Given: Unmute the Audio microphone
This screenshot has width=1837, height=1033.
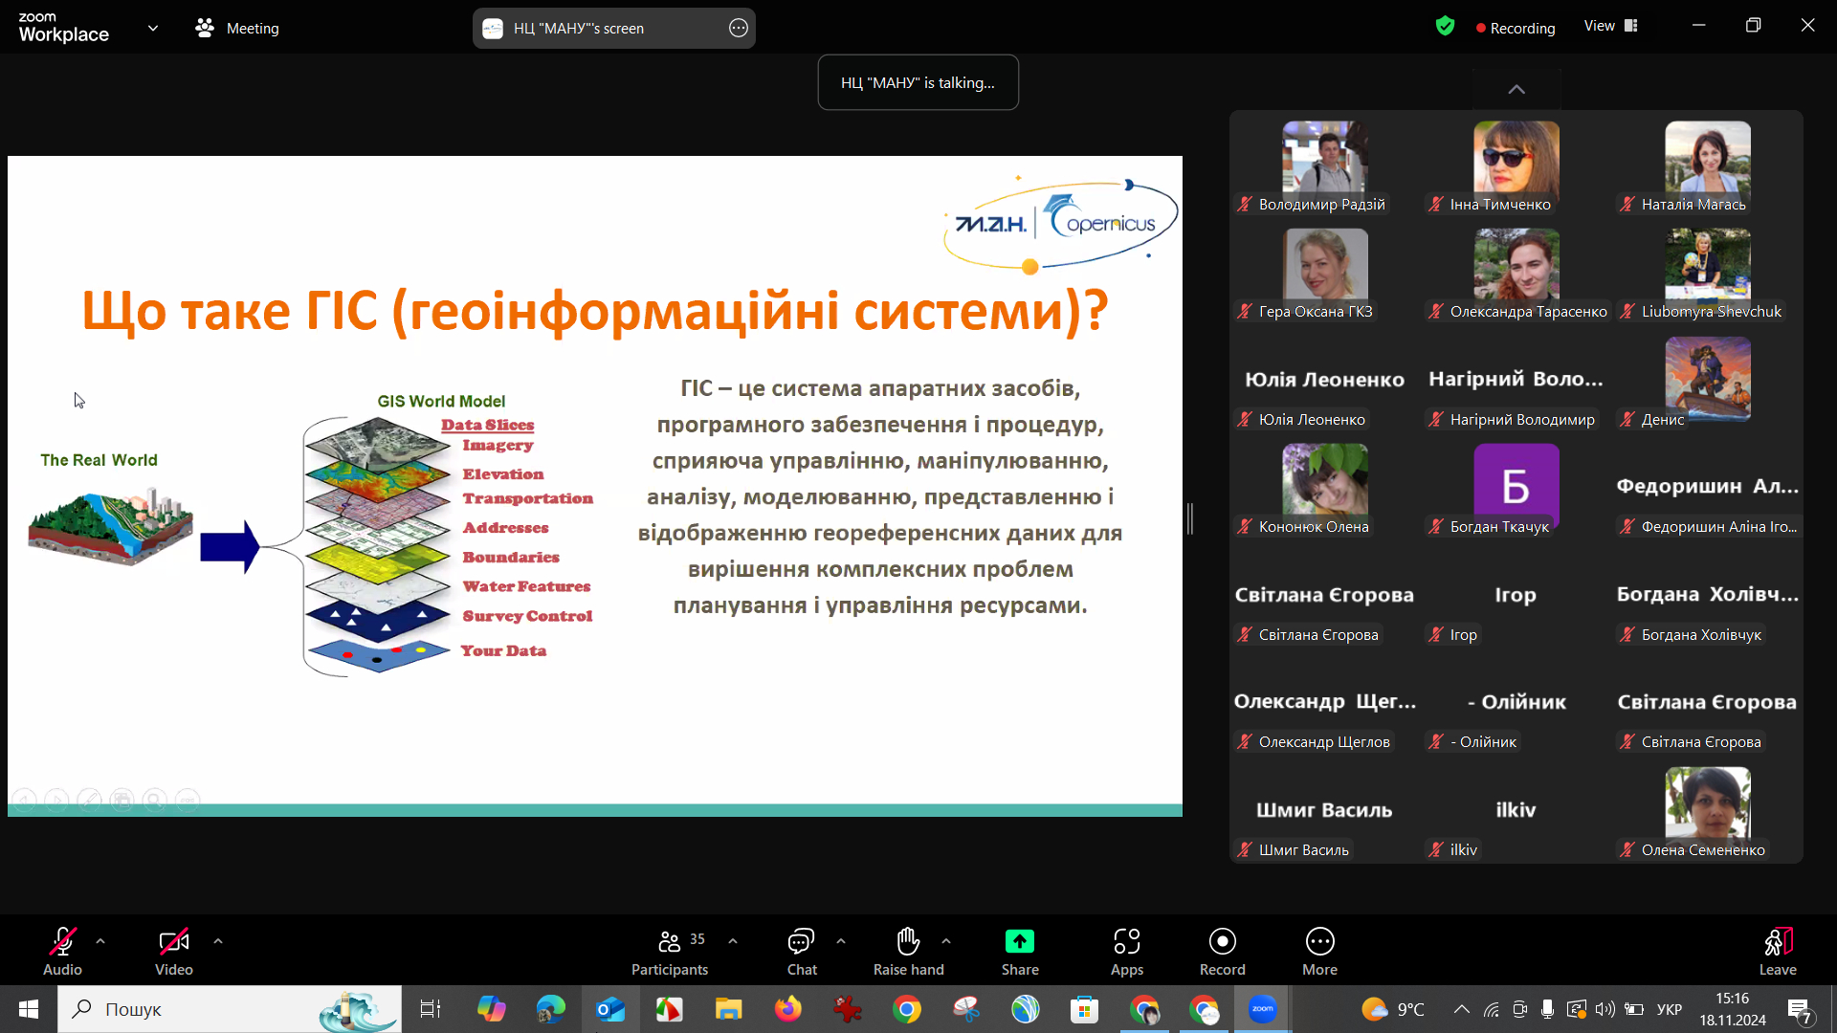Looking at the screenshot, I should (62, 943).
